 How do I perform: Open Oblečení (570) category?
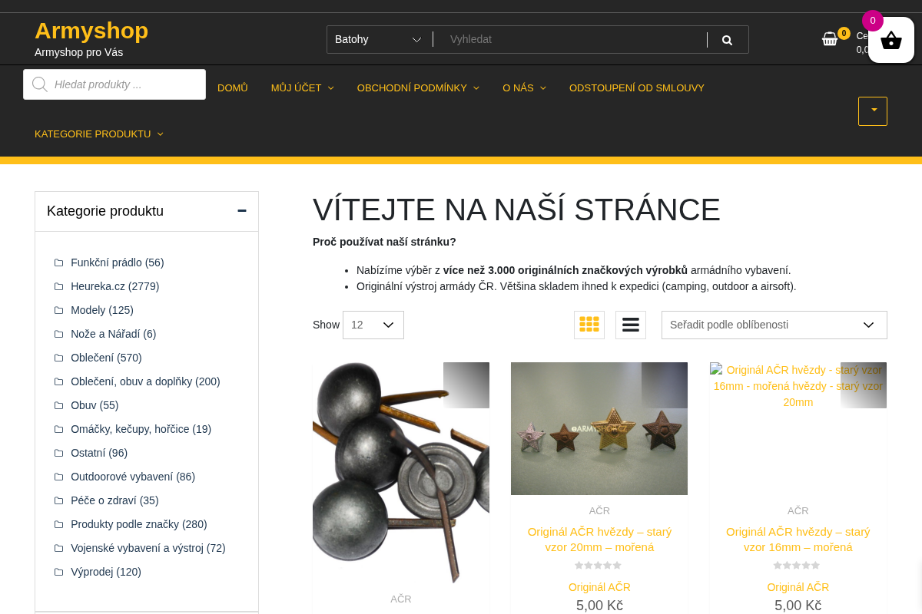click(x=106, y=358)
